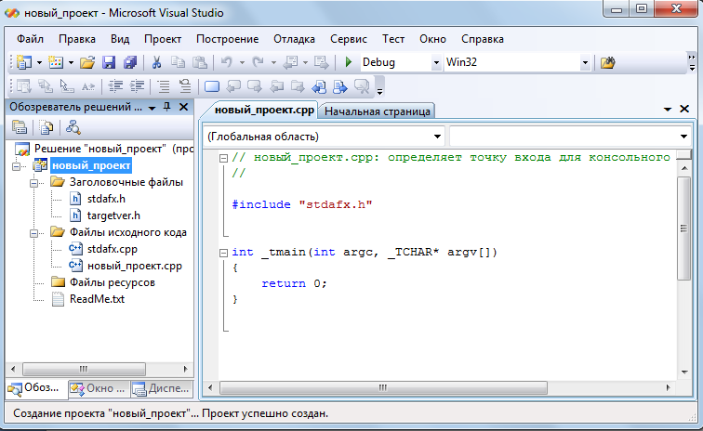Click the Increase Indent toolbar icon

point(139,86)
